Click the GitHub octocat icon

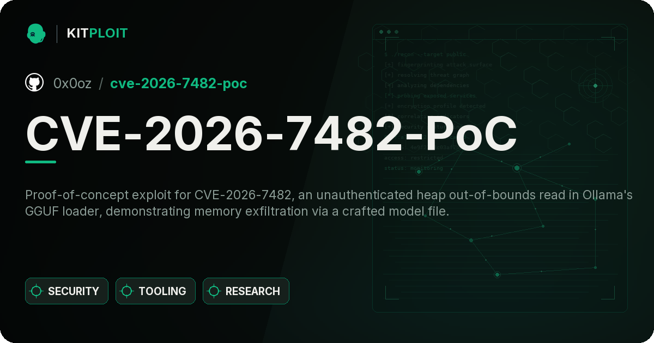(34, 83)
